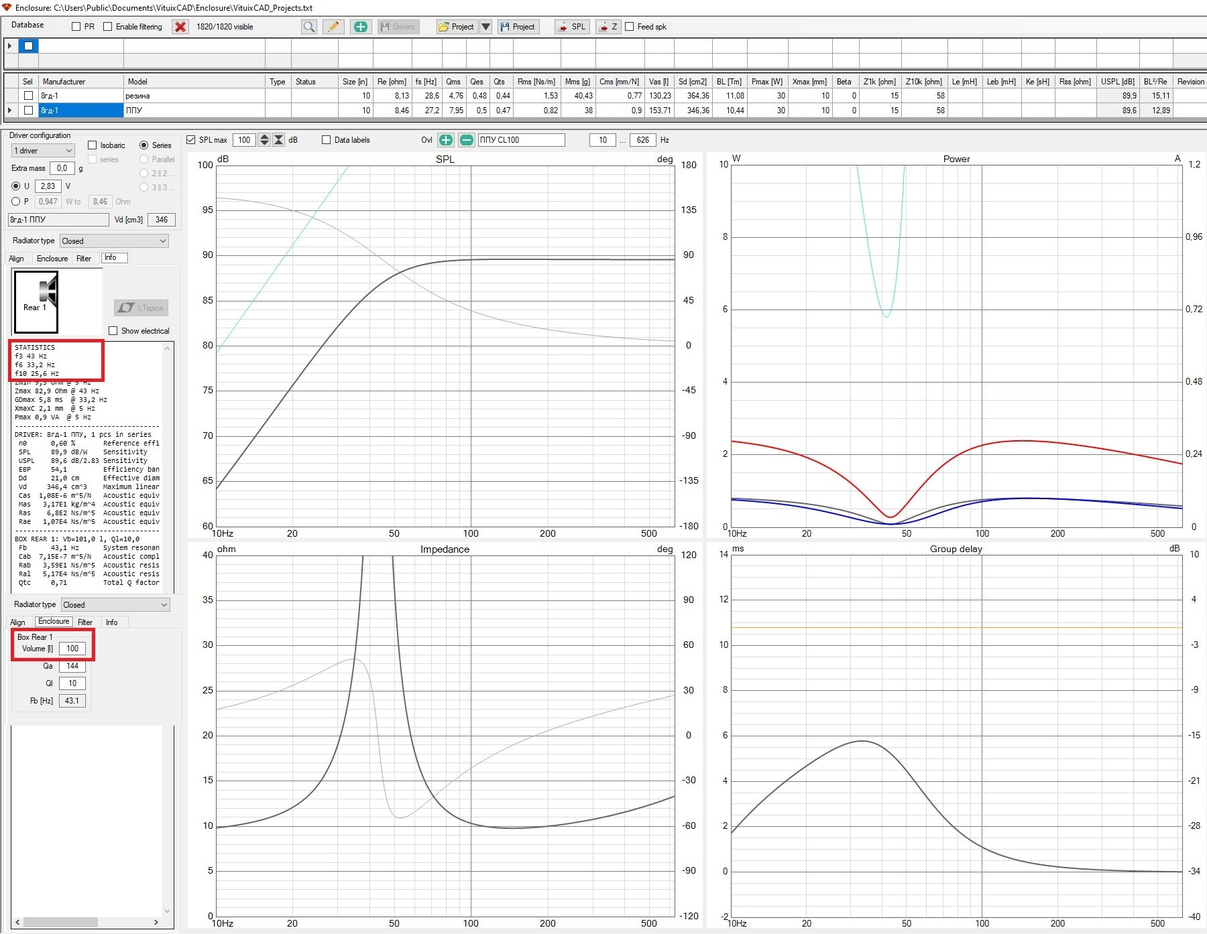Click the red X clear filter icon
This screenshot has height=934, width=1207.
coord(180,27)
